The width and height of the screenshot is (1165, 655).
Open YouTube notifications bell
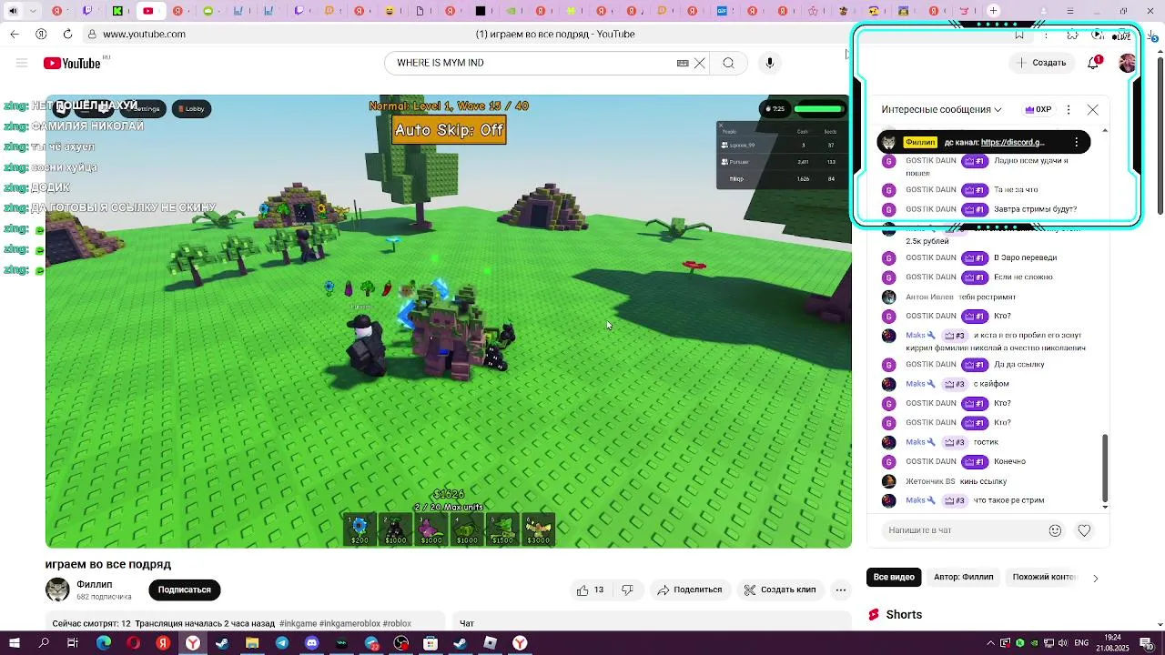1093,63
